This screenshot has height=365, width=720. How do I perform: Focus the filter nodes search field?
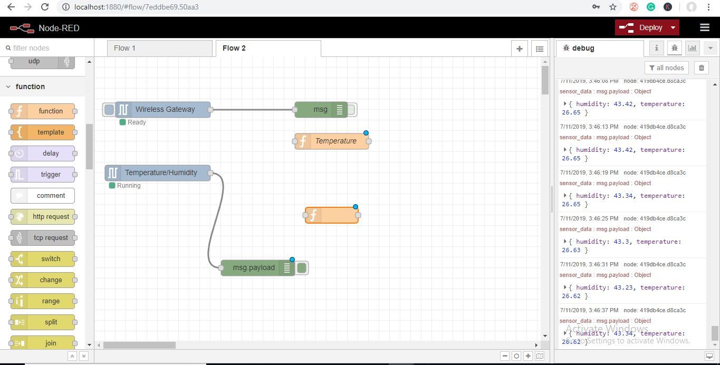tap(47, 48)
